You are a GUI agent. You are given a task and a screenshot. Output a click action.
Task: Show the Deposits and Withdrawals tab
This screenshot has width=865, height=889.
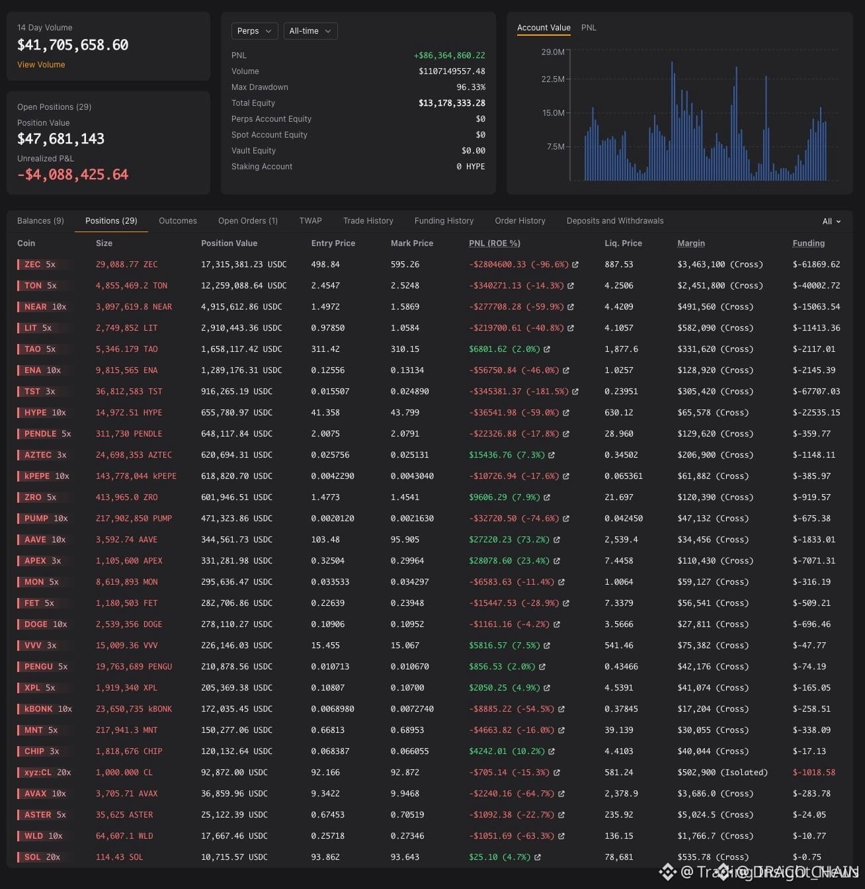click(x=615, y=221)
